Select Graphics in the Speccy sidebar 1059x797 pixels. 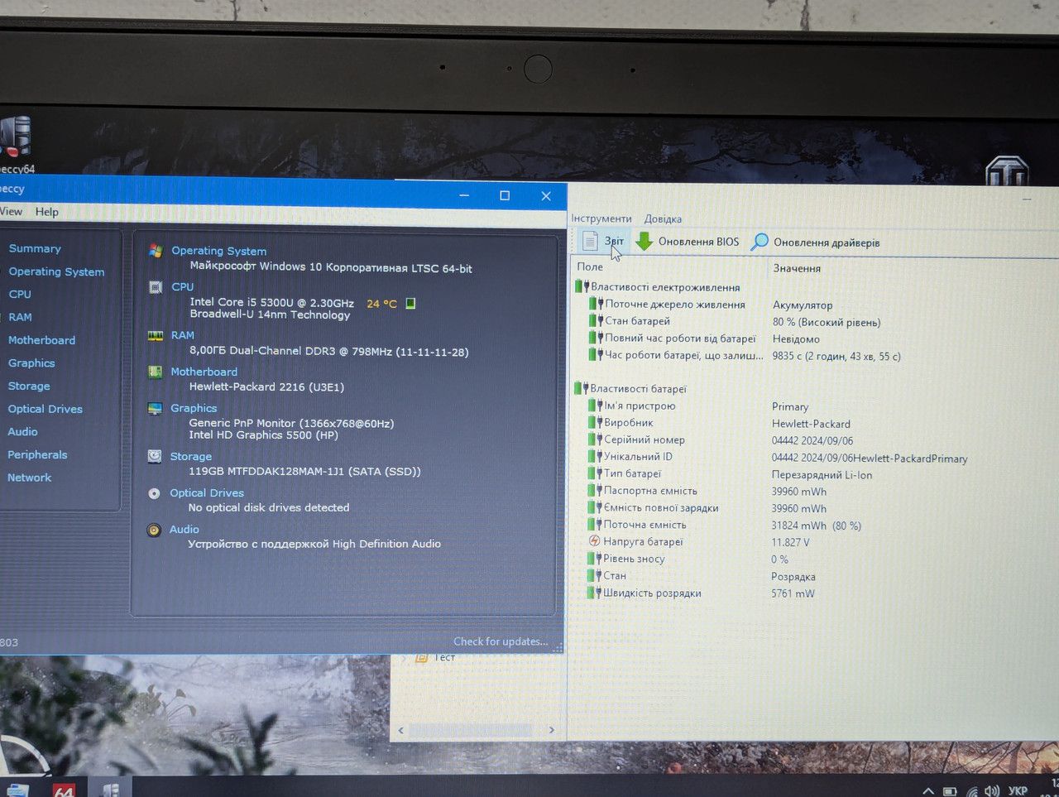(x=31, y=362)
